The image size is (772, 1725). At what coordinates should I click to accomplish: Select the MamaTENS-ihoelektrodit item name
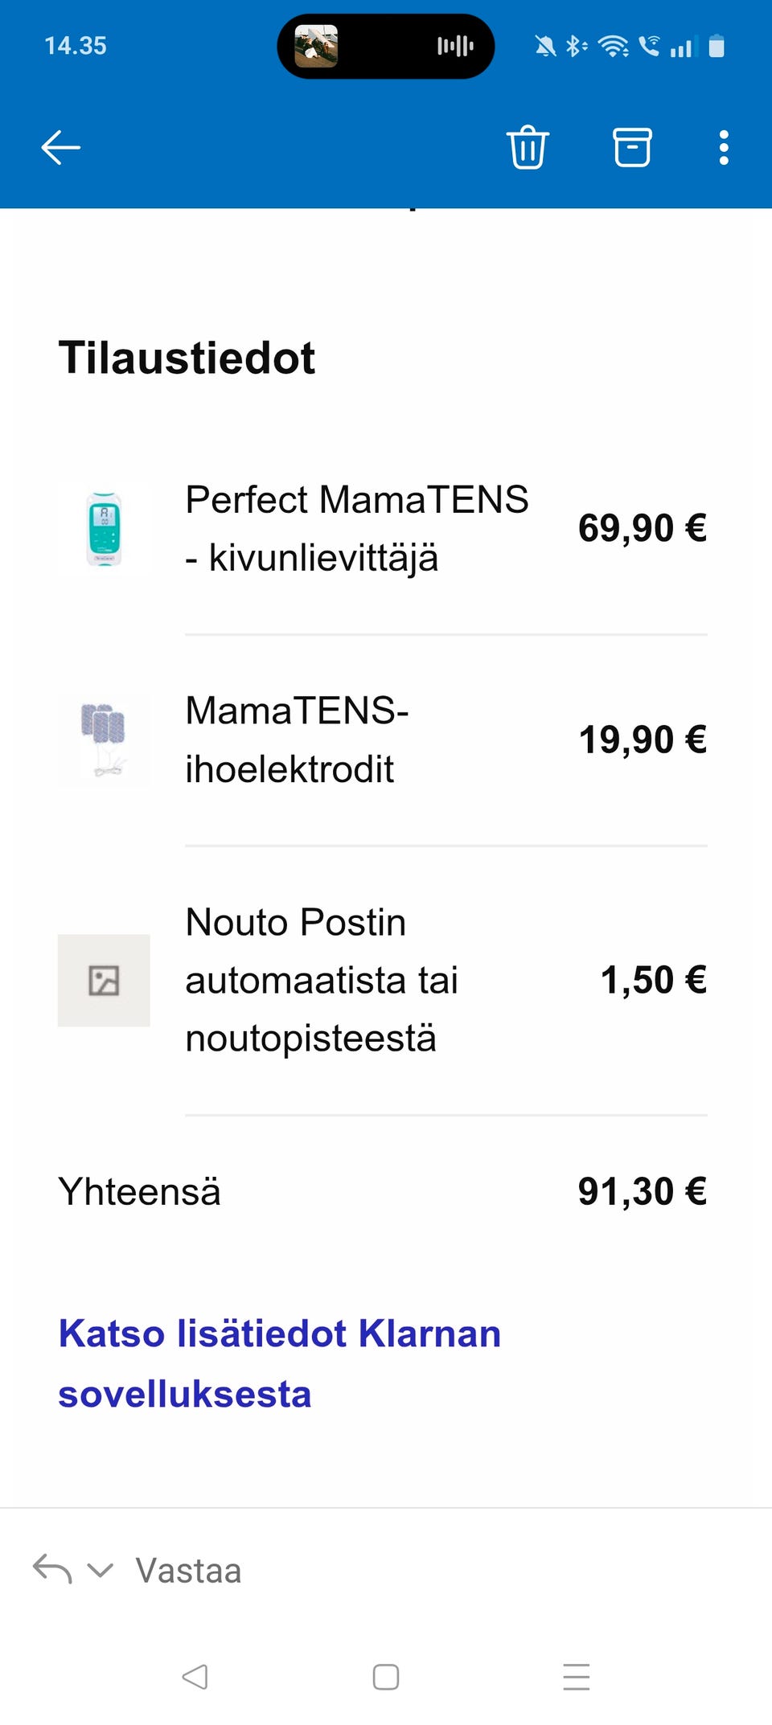[x=297, y=740]
